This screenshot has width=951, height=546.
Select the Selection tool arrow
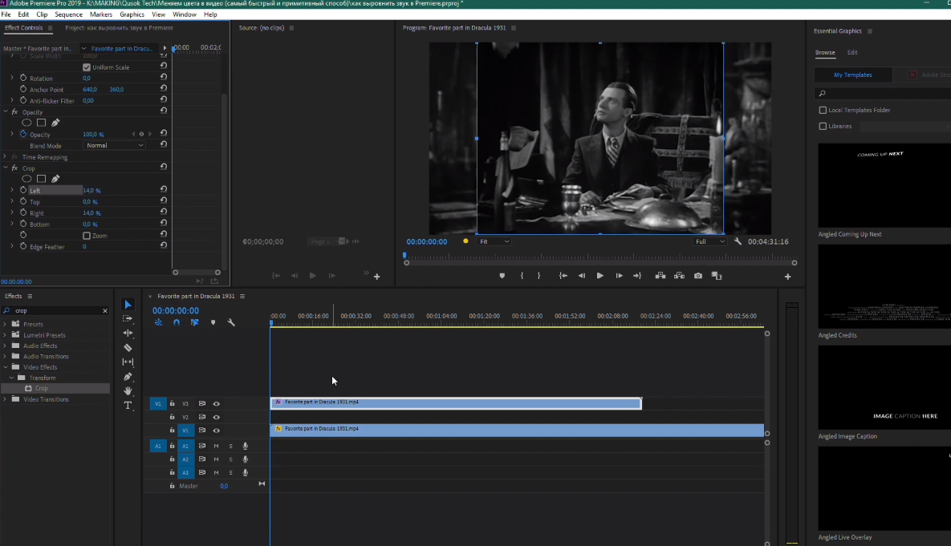(x=128, y=304)
